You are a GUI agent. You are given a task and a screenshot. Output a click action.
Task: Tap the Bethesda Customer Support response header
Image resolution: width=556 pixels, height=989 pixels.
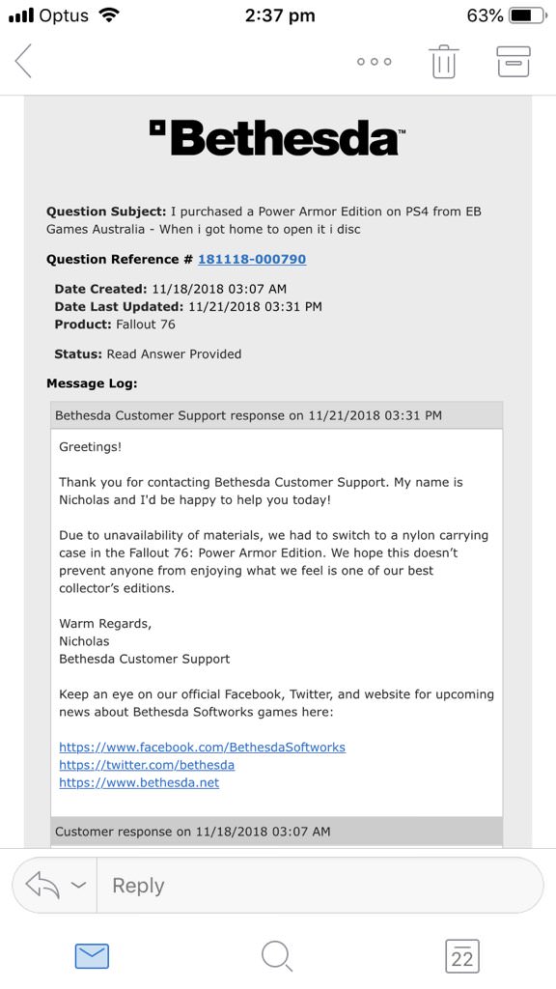pos(277,415)
